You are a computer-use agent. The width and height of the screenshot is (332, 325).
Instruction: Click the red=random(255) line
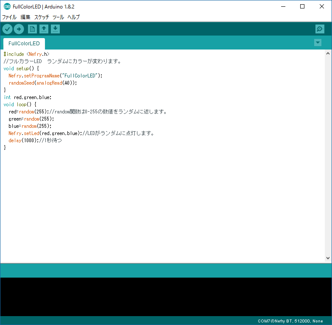88,112
